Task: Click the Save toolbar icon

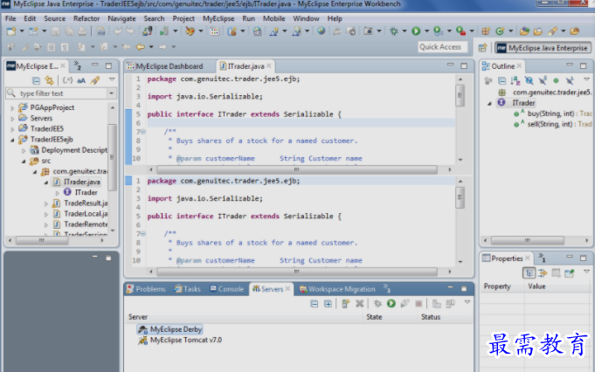Action: 55,31
